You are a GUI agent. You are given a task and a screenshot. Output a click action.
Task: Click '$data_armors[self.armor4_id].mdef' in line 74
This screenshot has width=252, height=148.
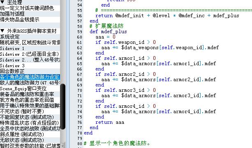(x=169, y=112)
